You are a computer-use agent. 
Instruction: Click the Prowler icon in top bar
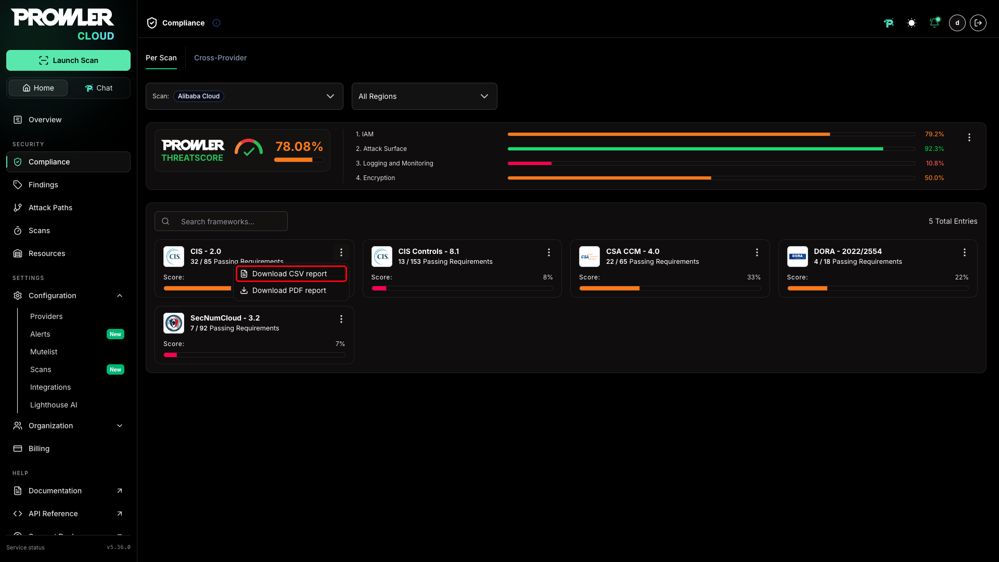pyautogui.click(x=889, y=23)
